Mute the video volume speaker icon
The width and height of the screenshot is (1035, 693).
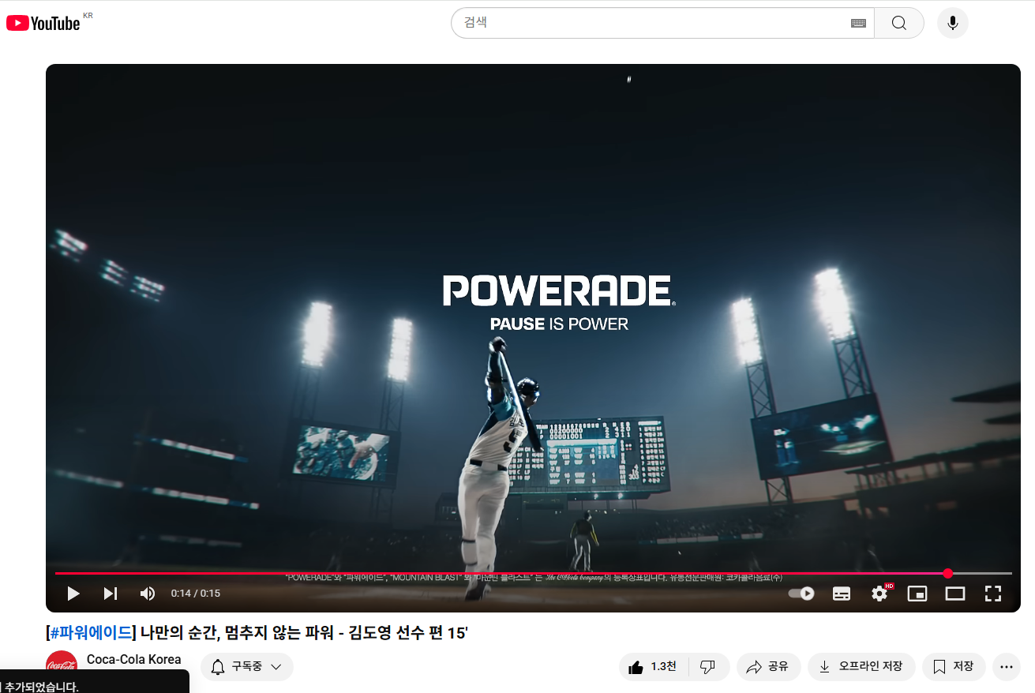click(x=148, y=594)
